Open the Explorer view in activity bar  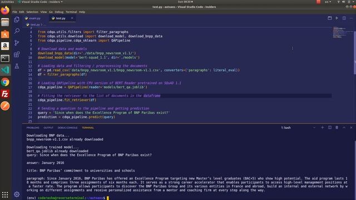pyautogui.click(x=17, y=19)
